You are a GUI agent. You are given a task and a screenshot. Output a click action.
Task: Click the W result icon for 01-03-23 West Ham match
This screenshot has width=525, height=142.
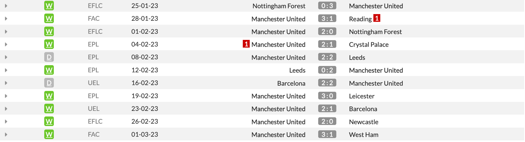pos(49,134)
